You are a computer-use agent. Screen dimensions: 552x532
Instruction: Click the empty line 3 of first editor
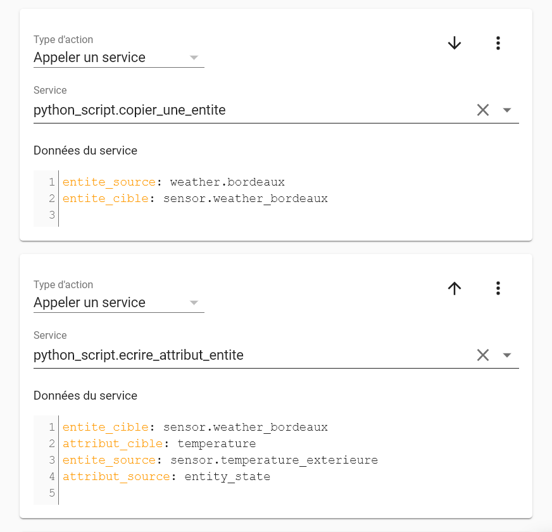289,215
